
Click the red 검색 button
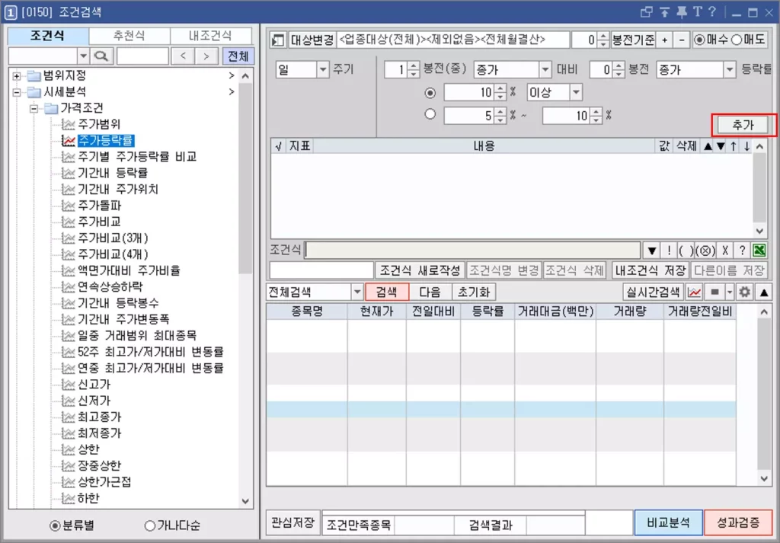click(x=387, y=292)
